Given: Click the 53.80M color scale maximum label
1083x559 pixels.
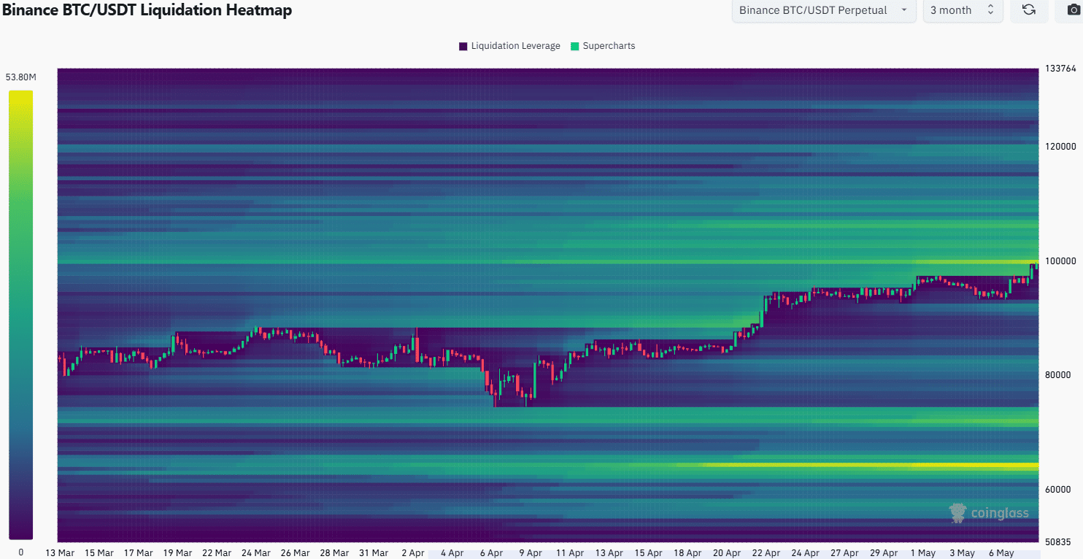Looking at the screenshot, I should coord(21,77).
